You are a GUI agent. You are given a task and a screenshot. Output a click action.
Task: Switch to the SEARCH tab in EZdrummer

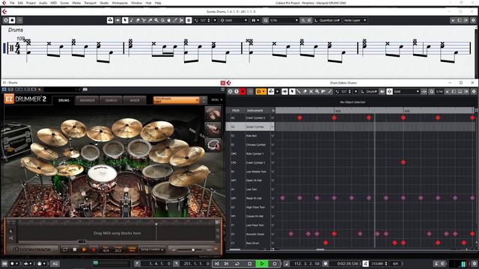click(x=111, y=100)
